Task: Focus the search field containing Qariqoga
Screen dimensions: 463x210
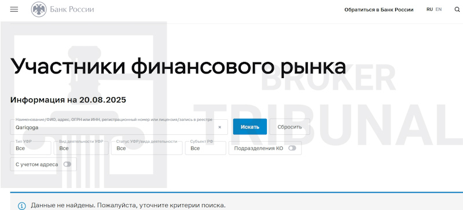Action: [119, 127]
